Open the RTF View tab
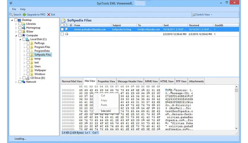The height and width of the screenshot is (143, 248). tap(181, 81)
